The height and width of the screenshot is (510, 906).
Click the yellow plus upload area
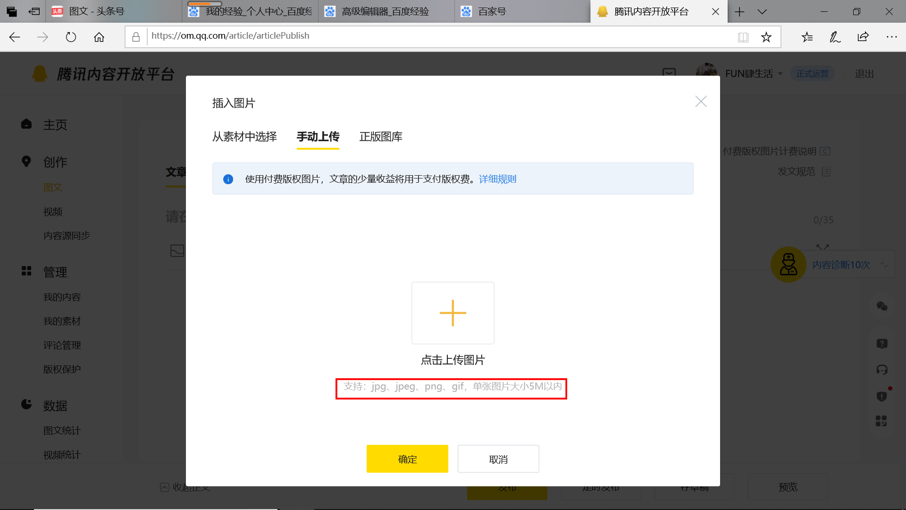click(453, 313)
